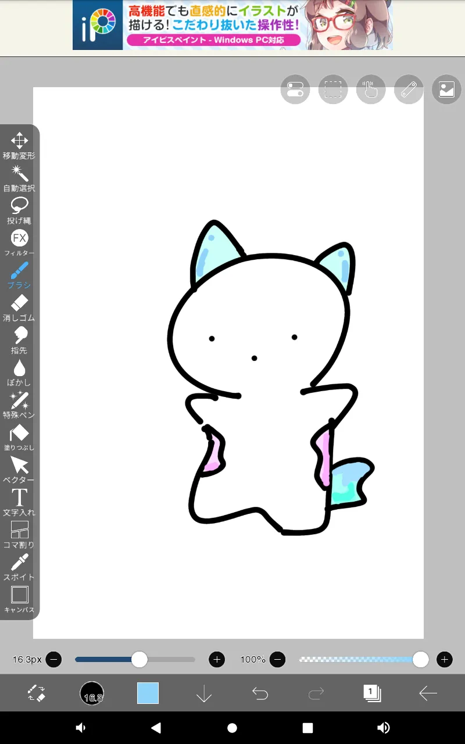Open the reference image material button

446,90
